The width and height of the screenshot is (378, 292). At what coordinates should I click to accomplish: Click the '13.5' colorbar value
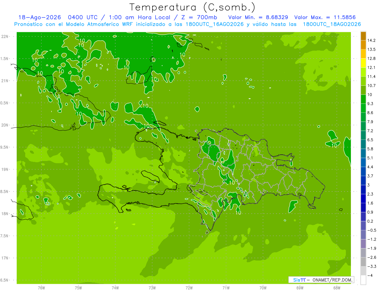click(x=371, y=49)
